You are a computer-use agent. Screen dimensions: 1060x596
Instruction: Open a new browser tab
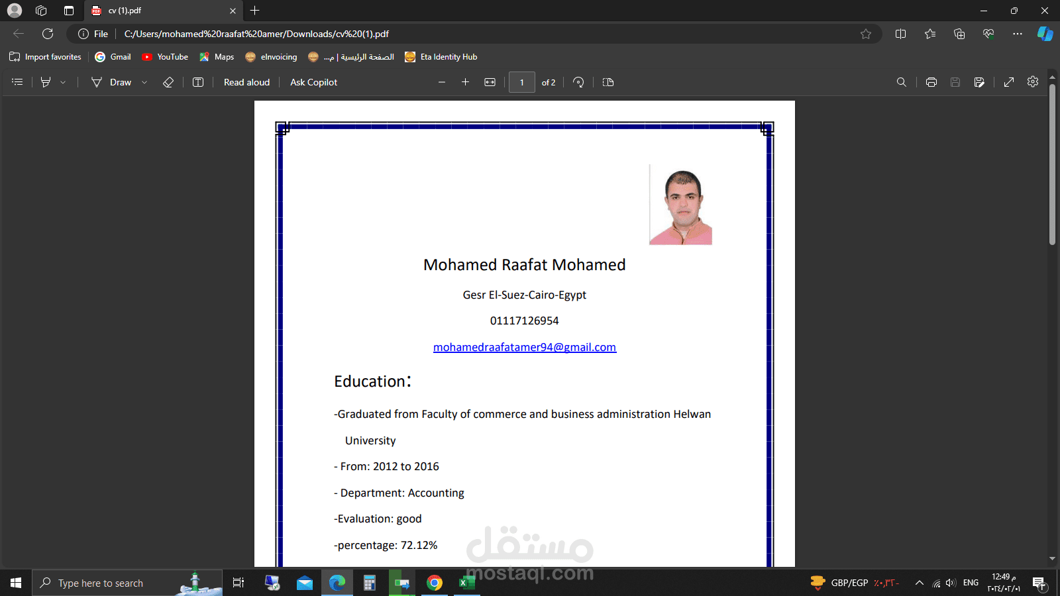coord(255,11)
